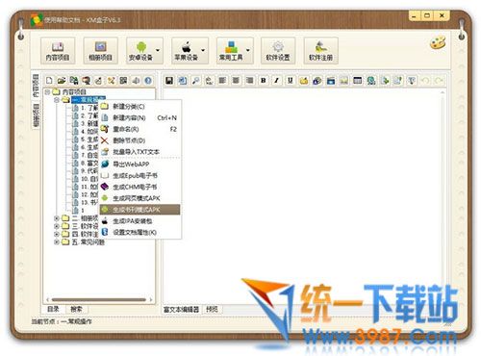Switch to the 搜索 search tab
Viewport: 481px width, 356px height.
click(76, 309)
